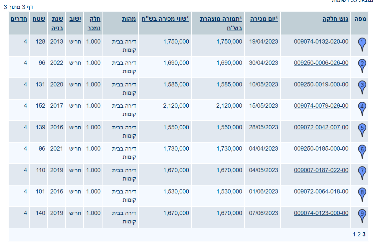379x245 pixels.
Task: Open parcel link 009074-0123-000-00
Action: point(321,213)
